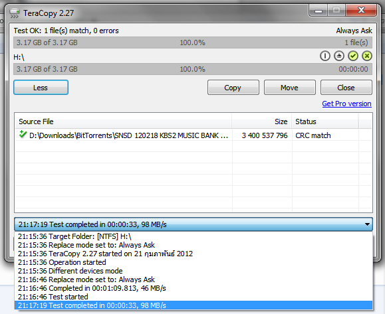Click the Copy button
Image resolution: width=385 pixels, height=314 pixels.
233,87
